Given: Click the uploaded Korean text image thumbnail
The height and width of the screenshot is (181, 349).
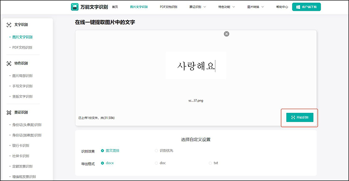Looking at the screenshot, I should (x=196, y=66).
